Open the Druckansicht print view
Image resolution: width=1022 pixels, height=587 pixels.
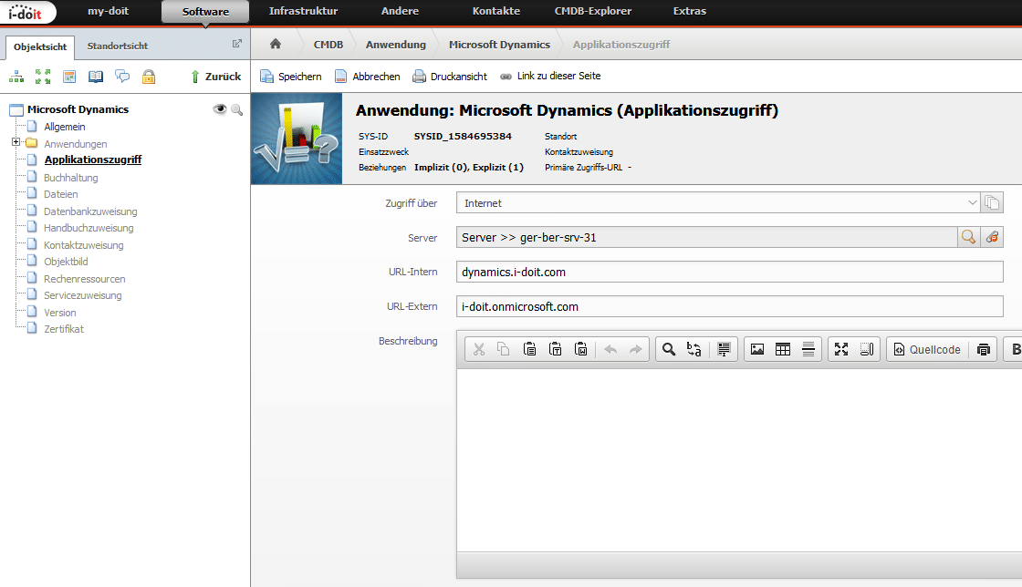[450, 77]
